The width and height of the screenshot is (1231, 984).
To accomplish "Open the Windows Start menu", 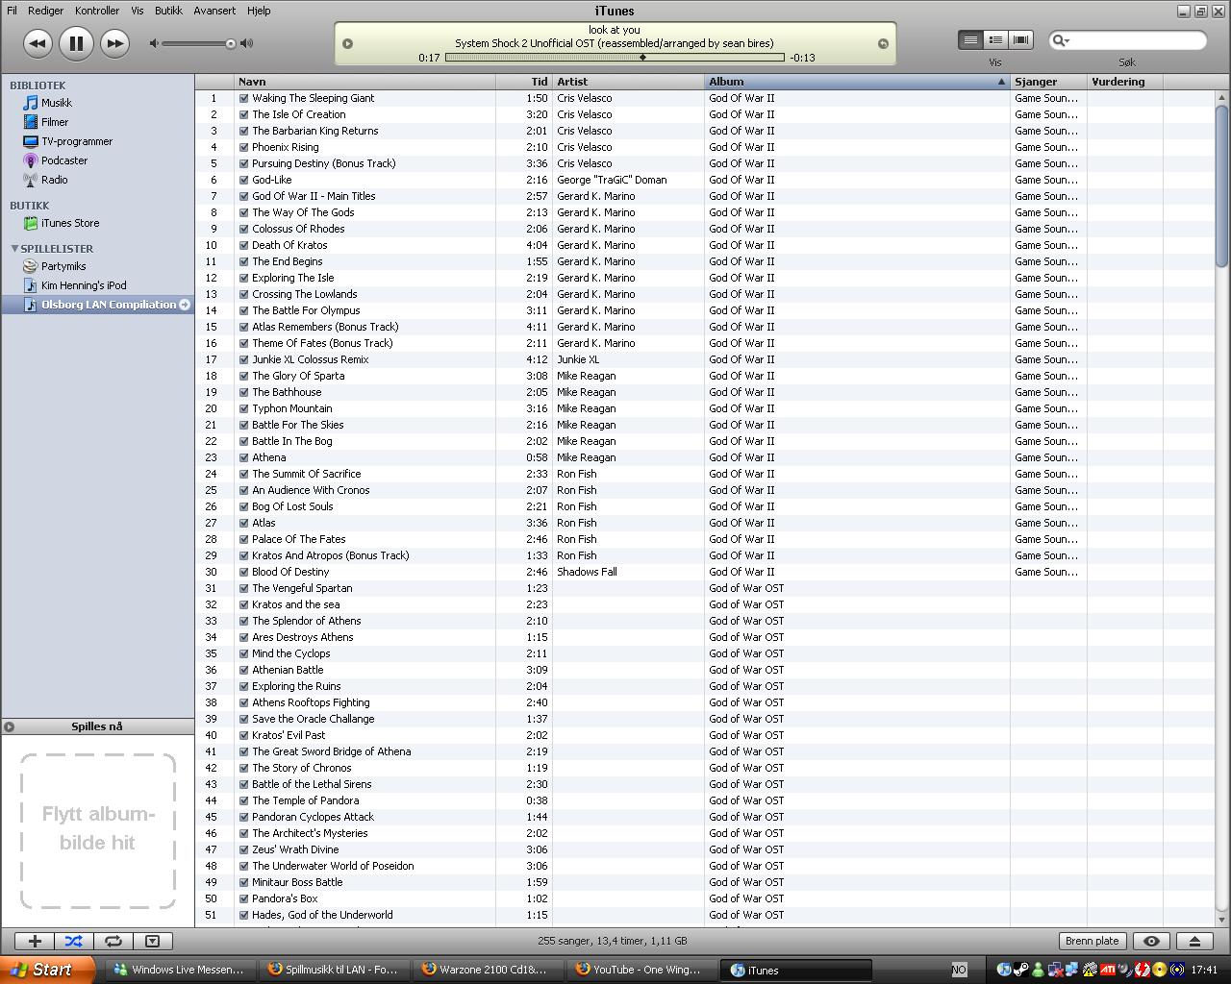I will coord(47,970).
